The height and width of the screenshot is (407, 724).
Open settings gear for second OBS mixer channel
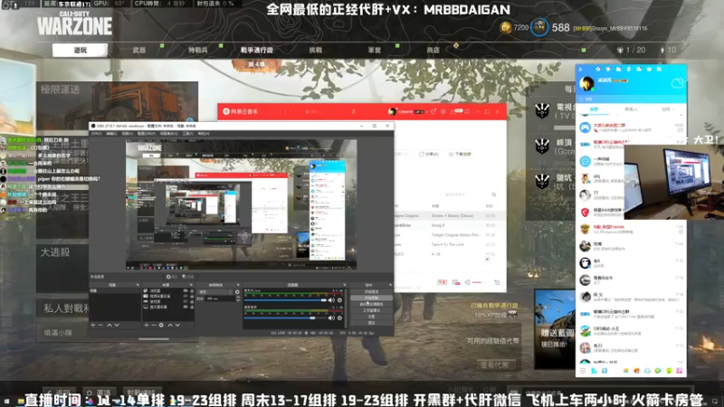point(340,318)
